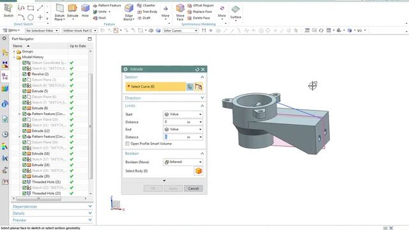Select the line sketch tool
Screen dimensions: 409x230
(40, 8)
